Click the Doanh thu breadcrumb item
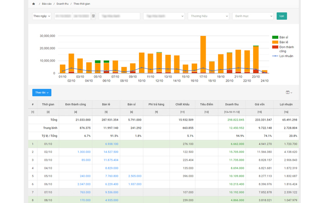325x203 pixels. pyautogui.click(x=62, y=4)
